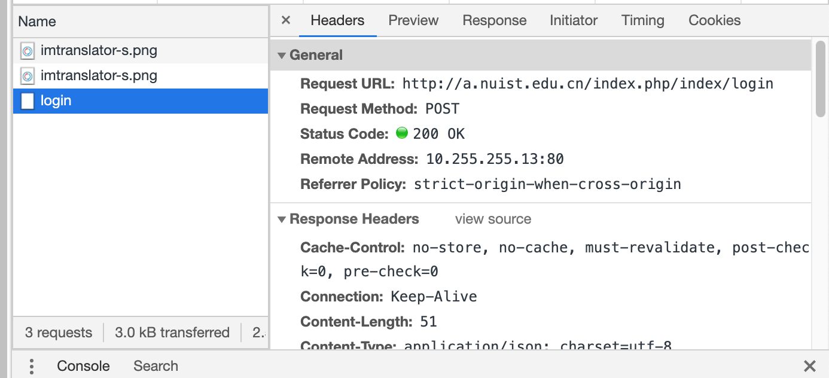Click the 3 requests status entry
This screenshot has height=378, width=829.
[x=59, y=333]
